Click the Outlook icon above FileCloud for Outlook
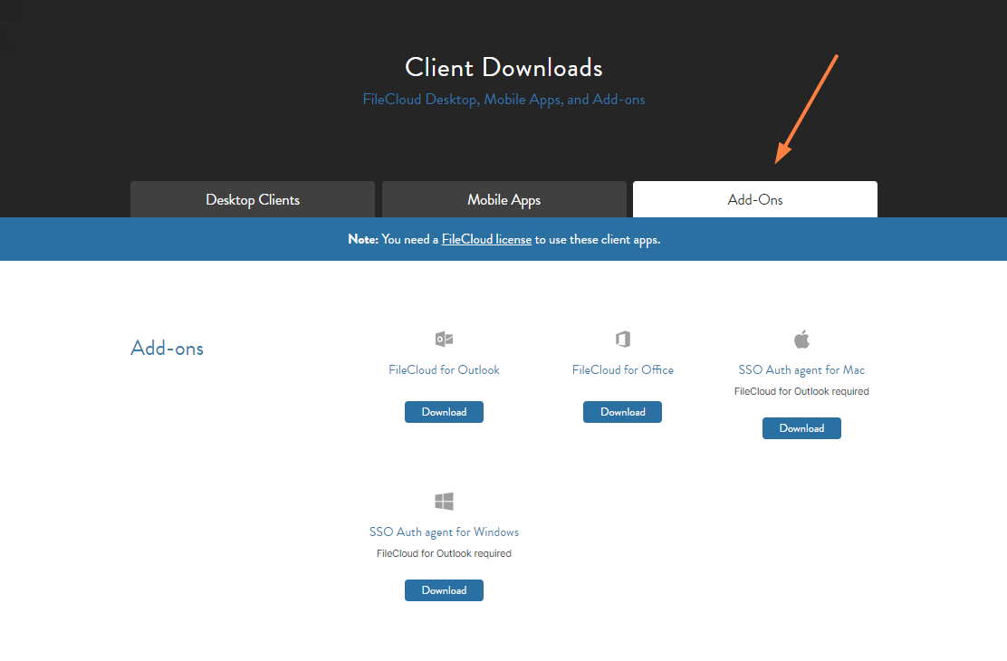The image size is (1007, 661). [x=444, y=340]
